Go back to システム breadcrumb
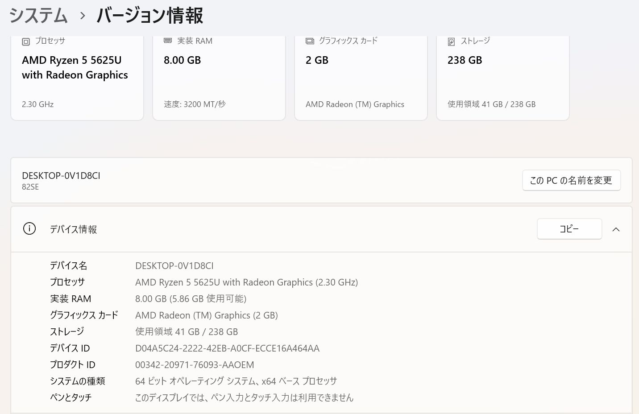 pyautogui.click(x=38, y=16)
